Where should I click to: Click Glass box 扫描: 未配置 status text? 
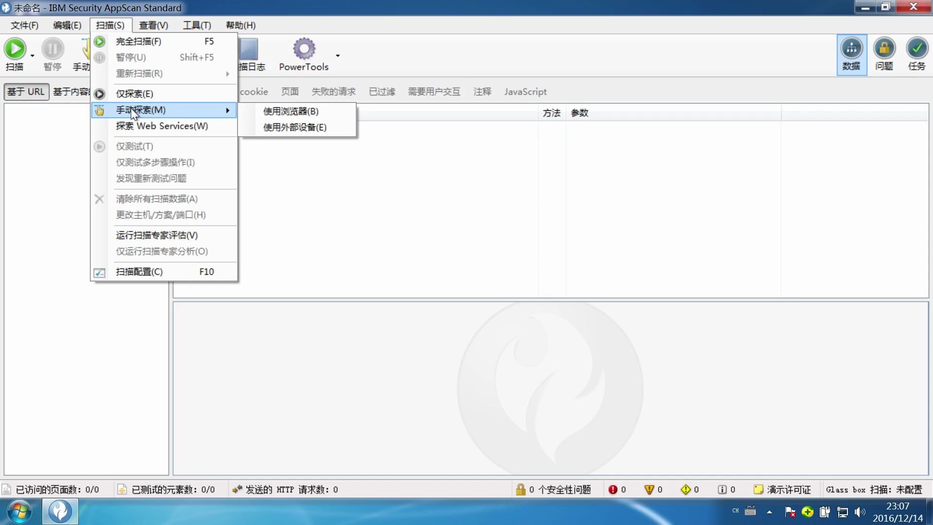point(874,490)
